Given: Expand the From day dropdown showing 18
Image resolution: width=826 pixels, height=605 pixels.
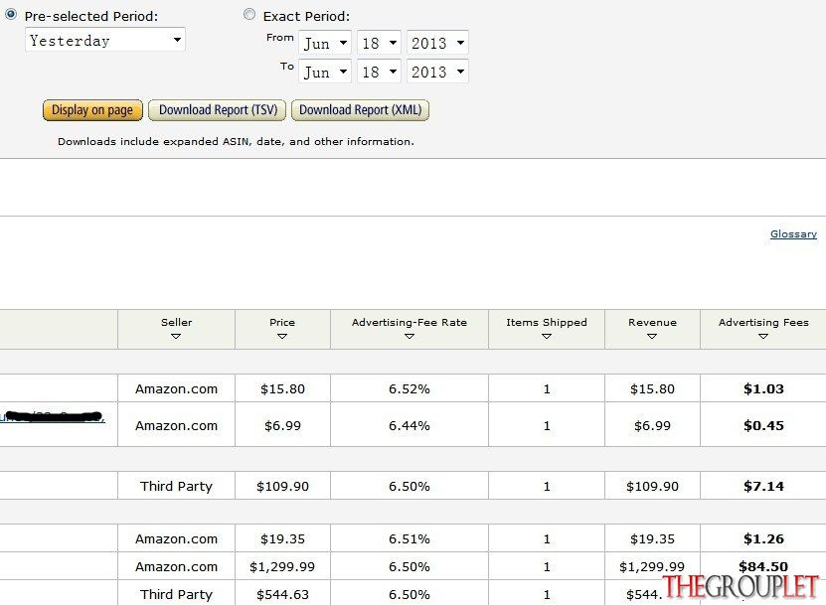Looking at the screenshot, I should (379, 43).
